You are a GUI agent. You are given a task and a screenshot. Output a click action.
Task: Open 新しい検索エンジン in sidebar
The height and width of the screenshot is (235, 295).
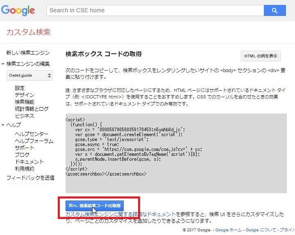point(28,53)
